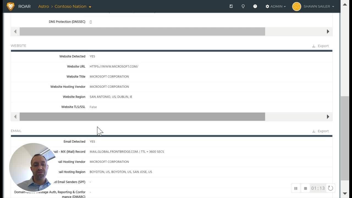Viewport: 352px width, 198px height.
Task: Click the lightbulb ideas icon
Action: (243, 6)
